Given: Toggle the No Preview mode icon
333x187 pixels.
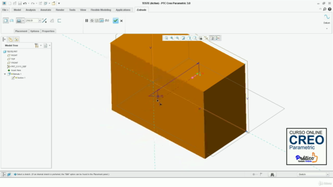Looking at the screenshot, I should click(92, 21).
